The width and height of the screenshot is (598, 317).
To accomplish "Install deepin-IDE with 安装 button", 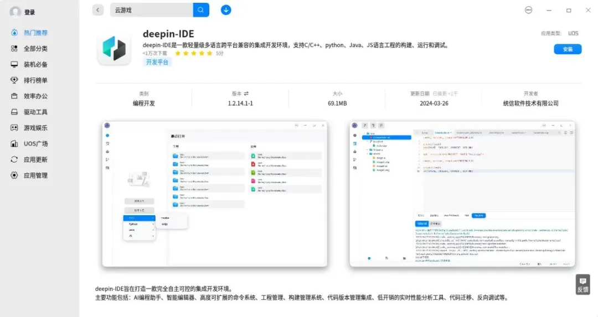I will point(568,49).
